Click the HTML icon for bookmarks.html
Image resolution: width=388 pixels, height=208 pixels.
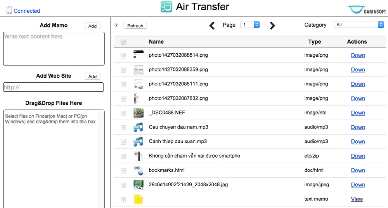pyautogui.click(x=139, y=171)
